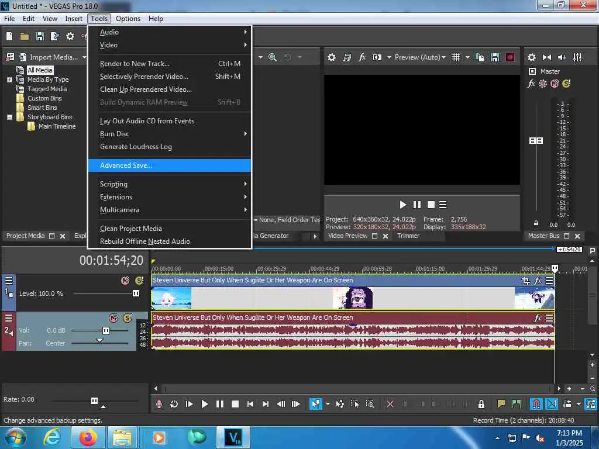Open the Options menu in the menu bar
Viewport: 599px width, 449px height.
128,19
